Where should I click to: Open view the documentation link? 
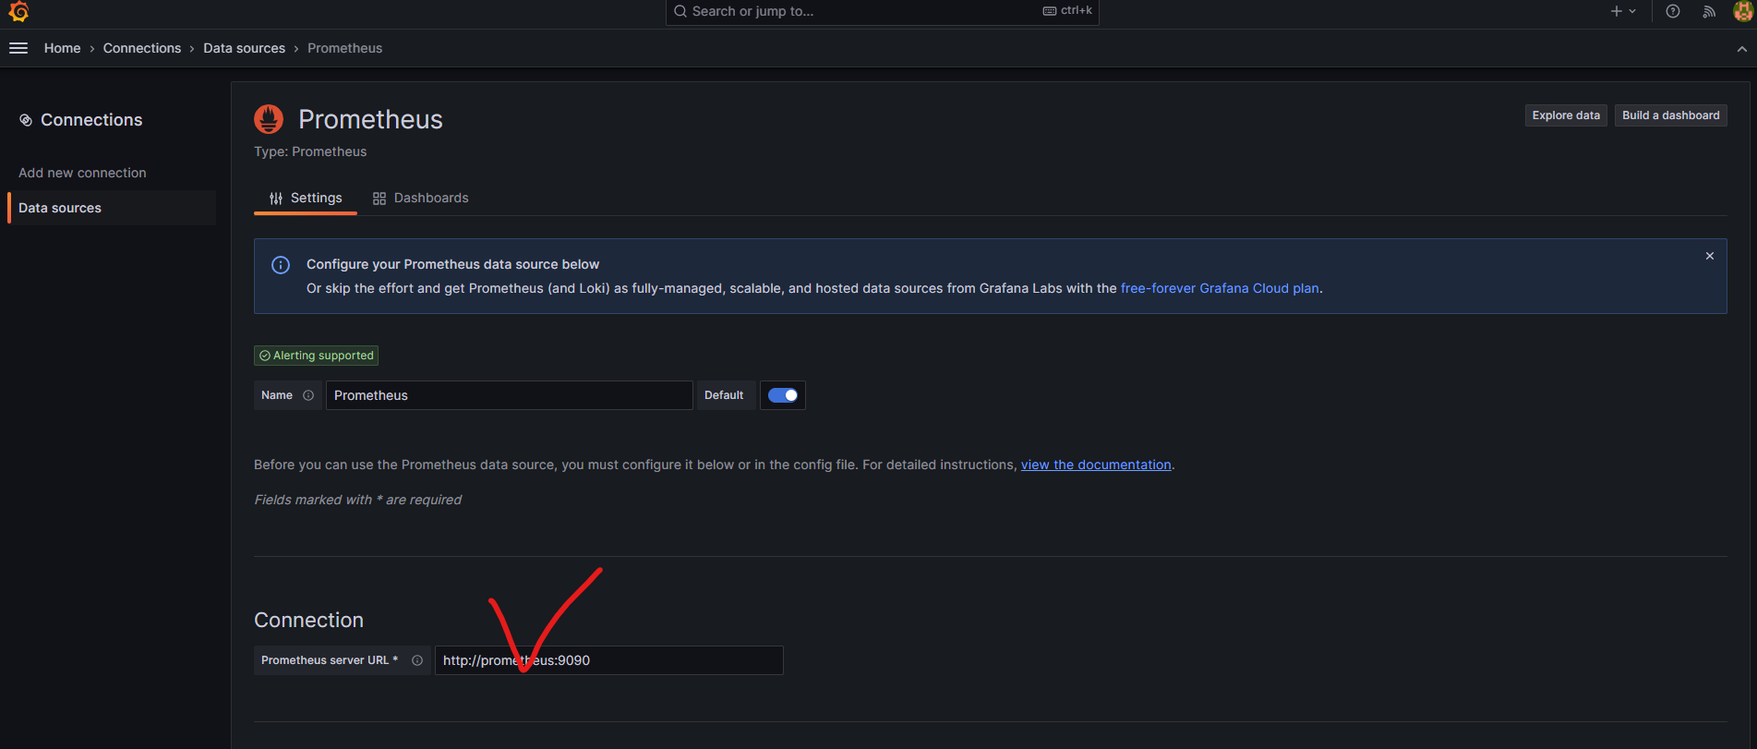pos(1096,465)
